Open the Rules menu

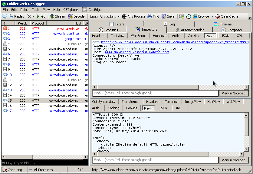(24, 10)
